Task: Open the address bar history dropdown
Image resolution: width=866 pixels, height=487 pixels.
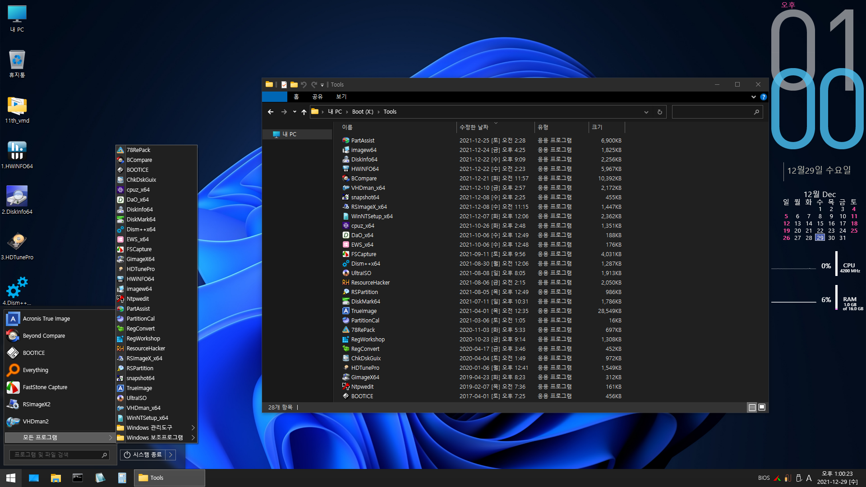Action: point(646,112)
